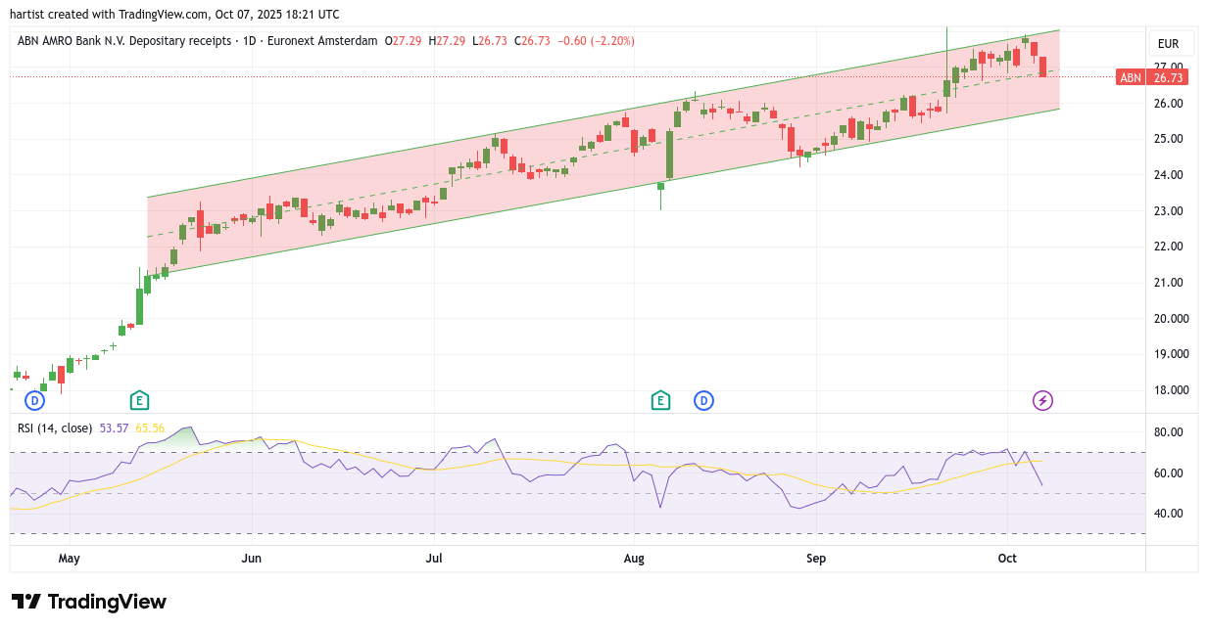This screenshot has width=1208, height=631.
Task: Open the EUR currency selector
Action: (x=1169, y=44)
